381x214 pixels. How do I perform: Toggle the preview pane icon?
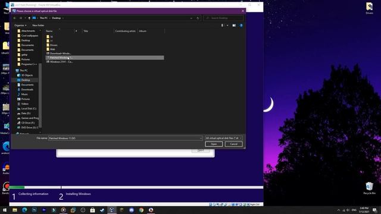(234, 25)
